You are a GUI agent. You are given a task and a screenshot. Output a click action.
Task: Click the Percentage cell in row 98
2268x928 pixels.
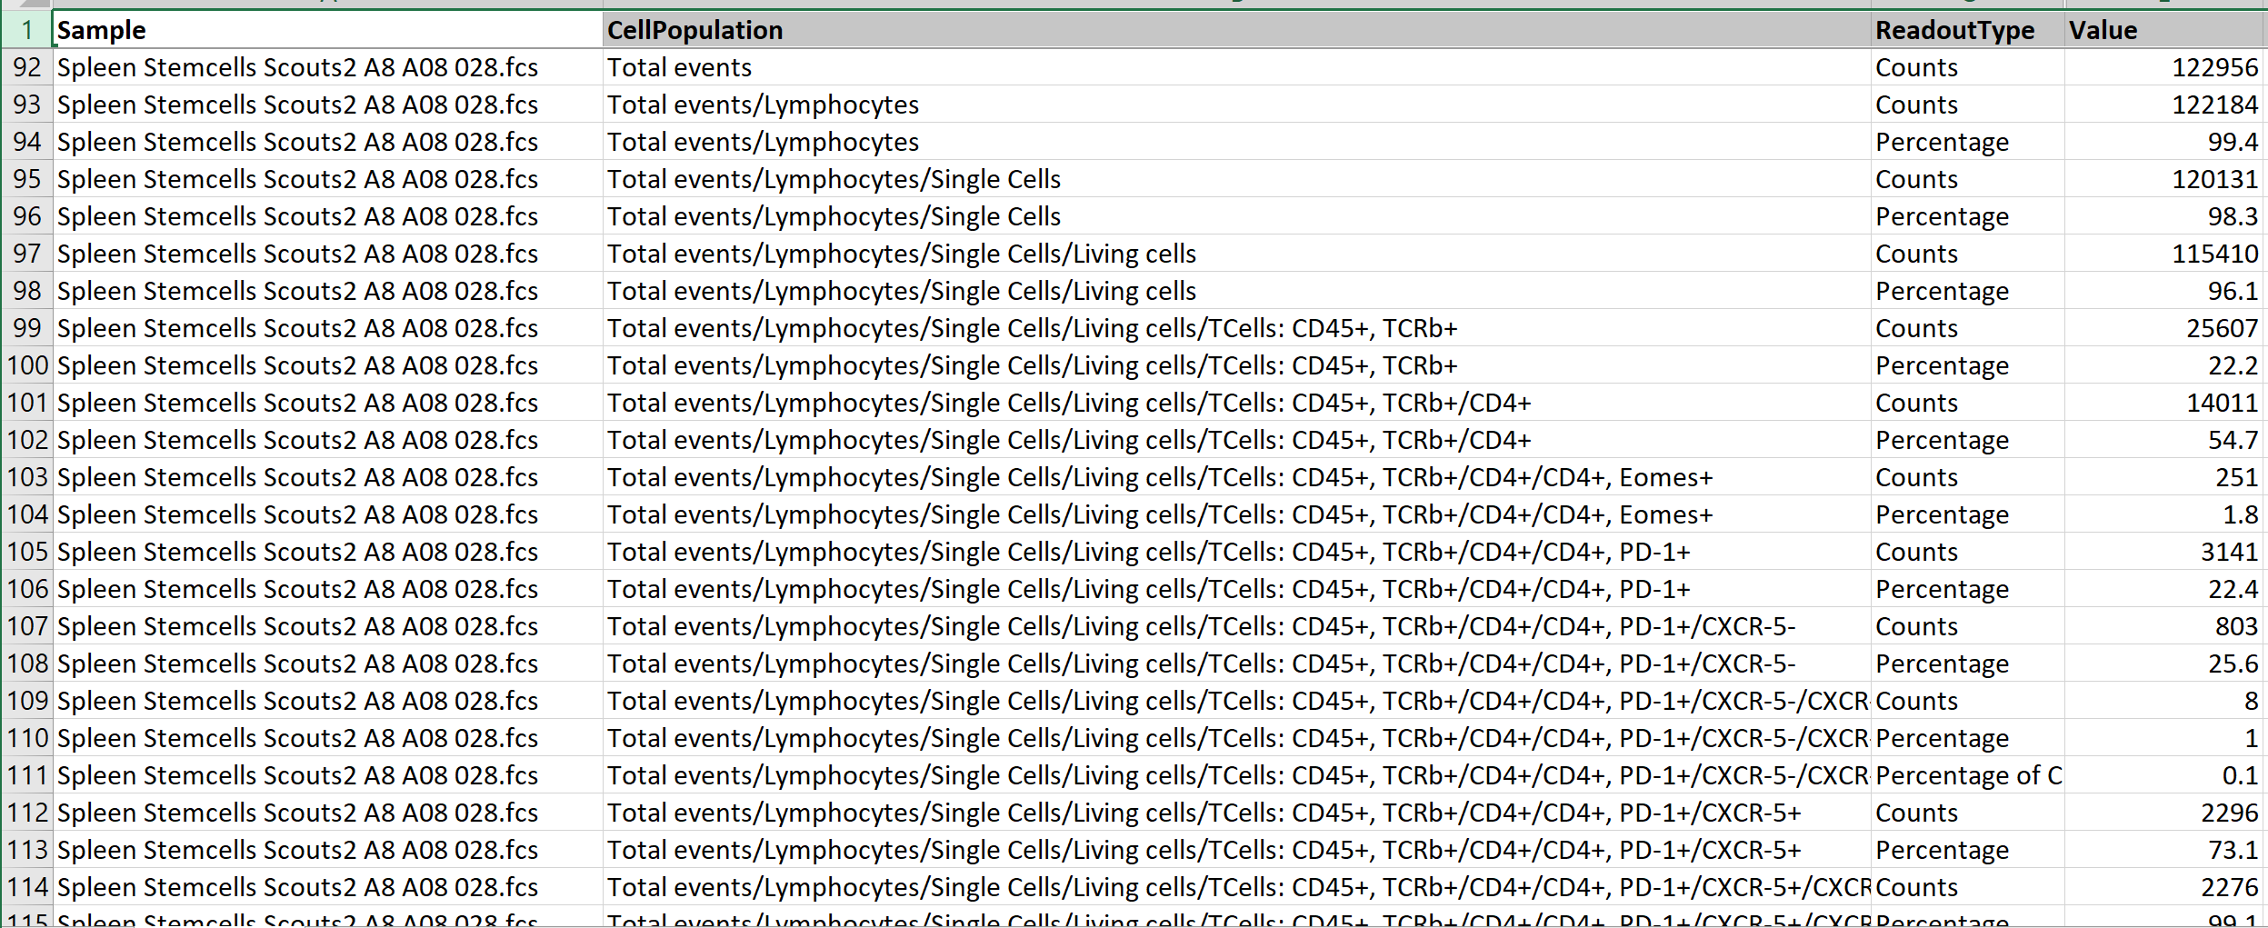1967,291
